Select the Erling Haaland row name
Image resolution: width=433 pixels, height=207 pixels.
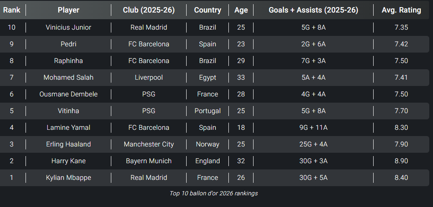pyautogui.click(x=69, y=144)
